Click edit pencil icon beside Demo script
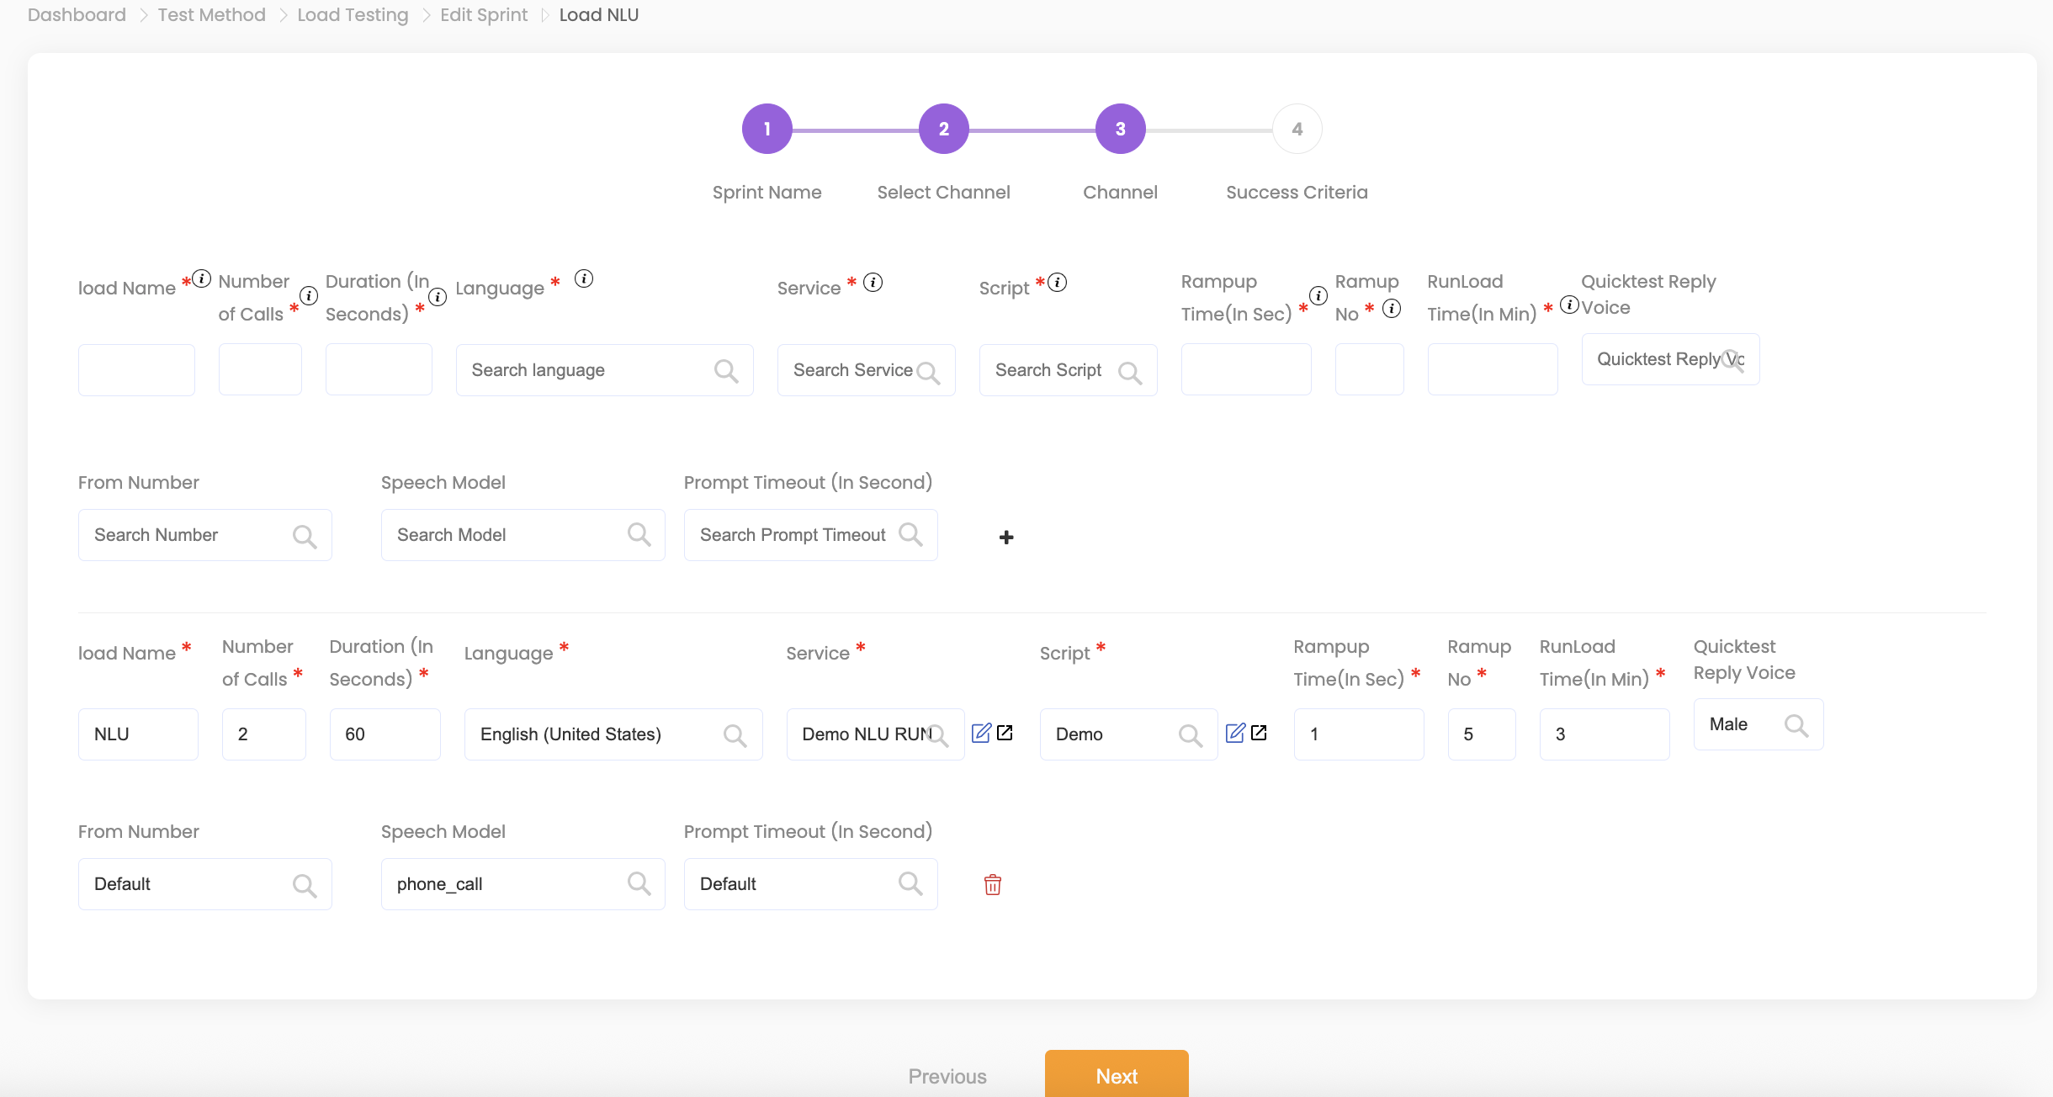 point(1235,733)
